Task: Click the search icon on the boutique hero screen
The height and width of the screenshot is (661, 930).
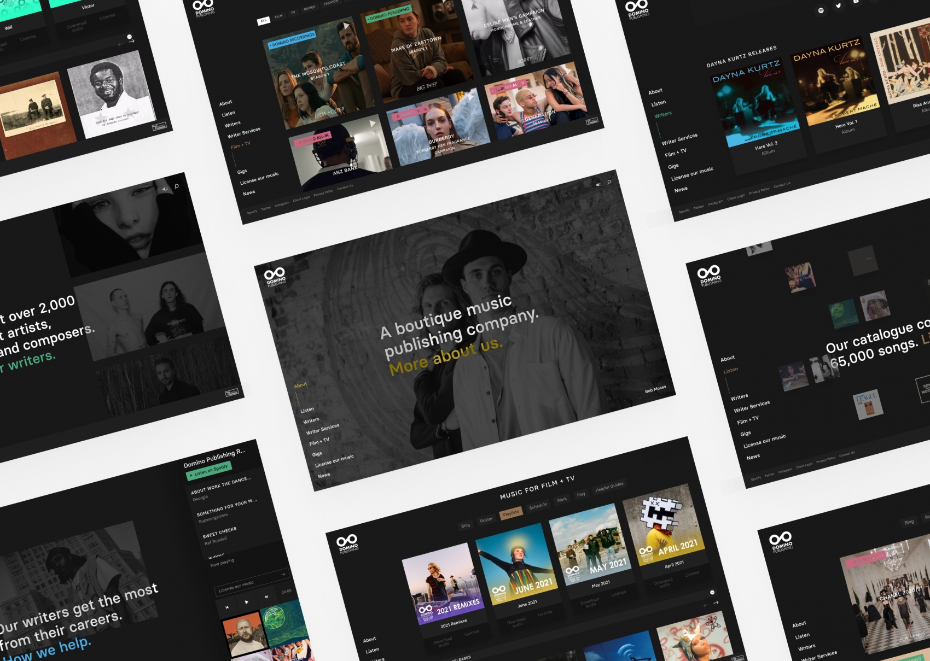Action: (x=609, y=182)
